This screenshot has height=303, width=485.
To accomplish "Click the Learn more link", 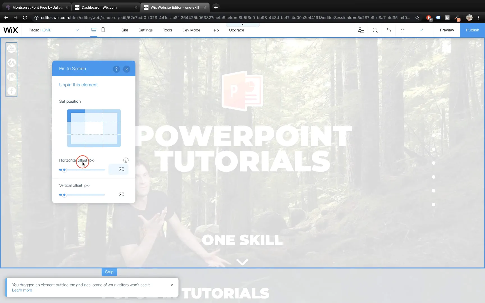I will (x=22, y=290).
